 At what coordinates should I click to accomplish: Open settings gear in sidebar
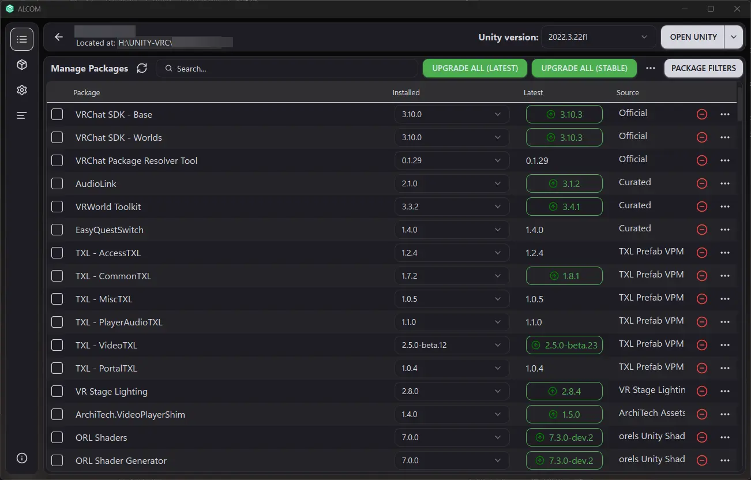point(22,90)
